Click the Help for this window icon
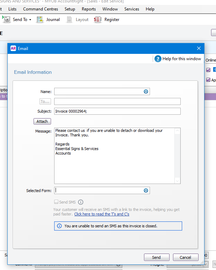The height and width of the screenshot is (270, 216). pyautogui.click(x=158, y=59)
